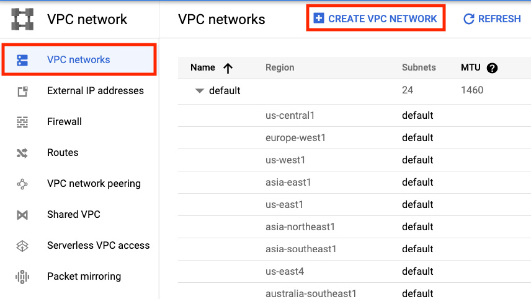Click CREATE VPC NETWORK button

pyautogui.click(x=375, y=18)
